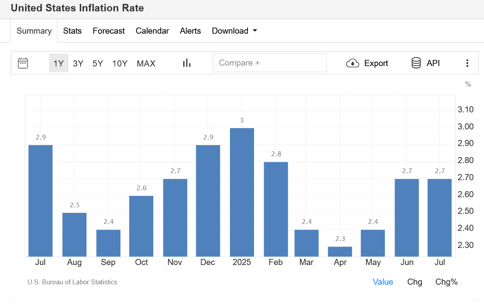The image size is (484, 307).
Task: Switch chart display to Chg%
Action: click(446, 282)
